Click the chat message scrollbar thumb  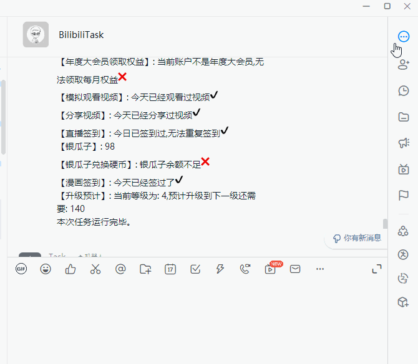pos(385,224)
